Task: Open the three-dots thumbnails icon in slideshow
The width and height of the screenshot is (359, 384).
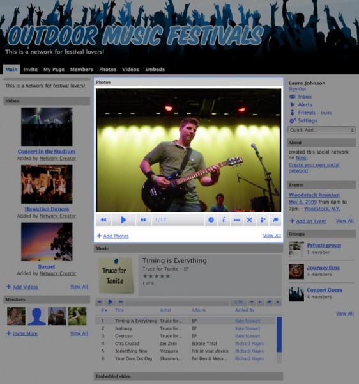Action: (x=236, y=220)
